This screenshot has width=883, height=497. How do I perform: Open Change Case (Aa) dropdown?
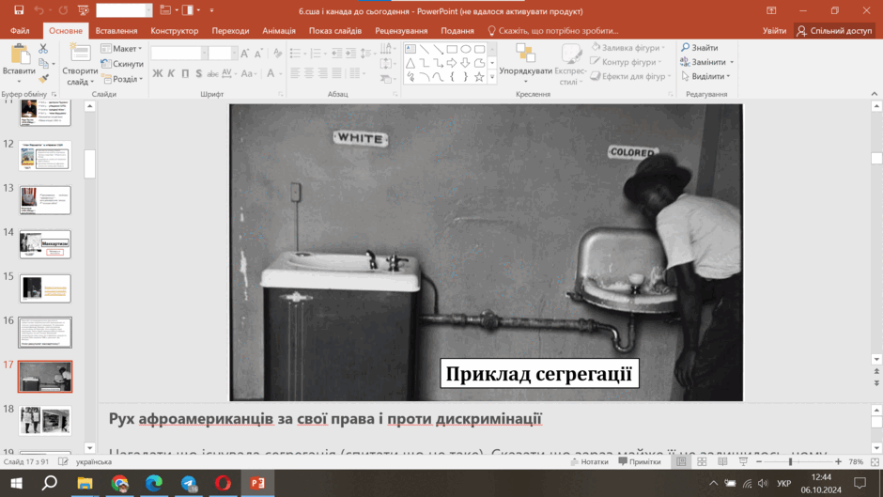coord(247,73)
